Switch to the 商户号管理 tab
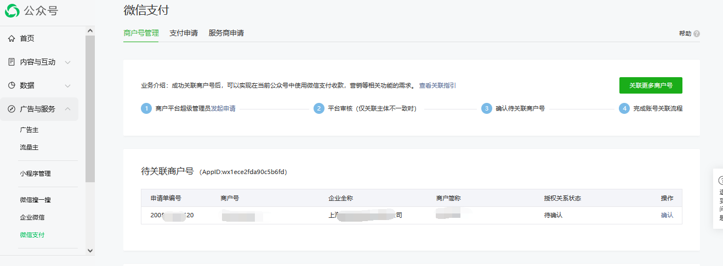This screenshot has width=723, height=266. 141,33
